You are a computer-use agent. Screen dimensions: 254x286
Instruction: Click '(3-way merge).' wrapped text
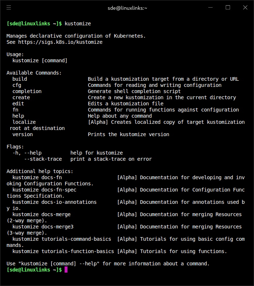[27, 233]
